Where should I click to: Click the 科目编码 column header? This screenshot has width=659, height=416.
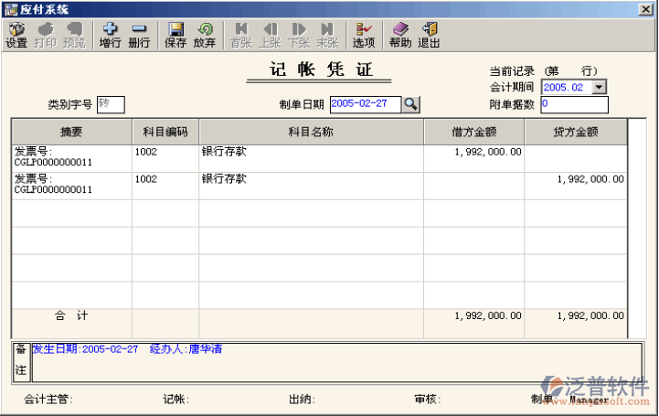[165, 132]
